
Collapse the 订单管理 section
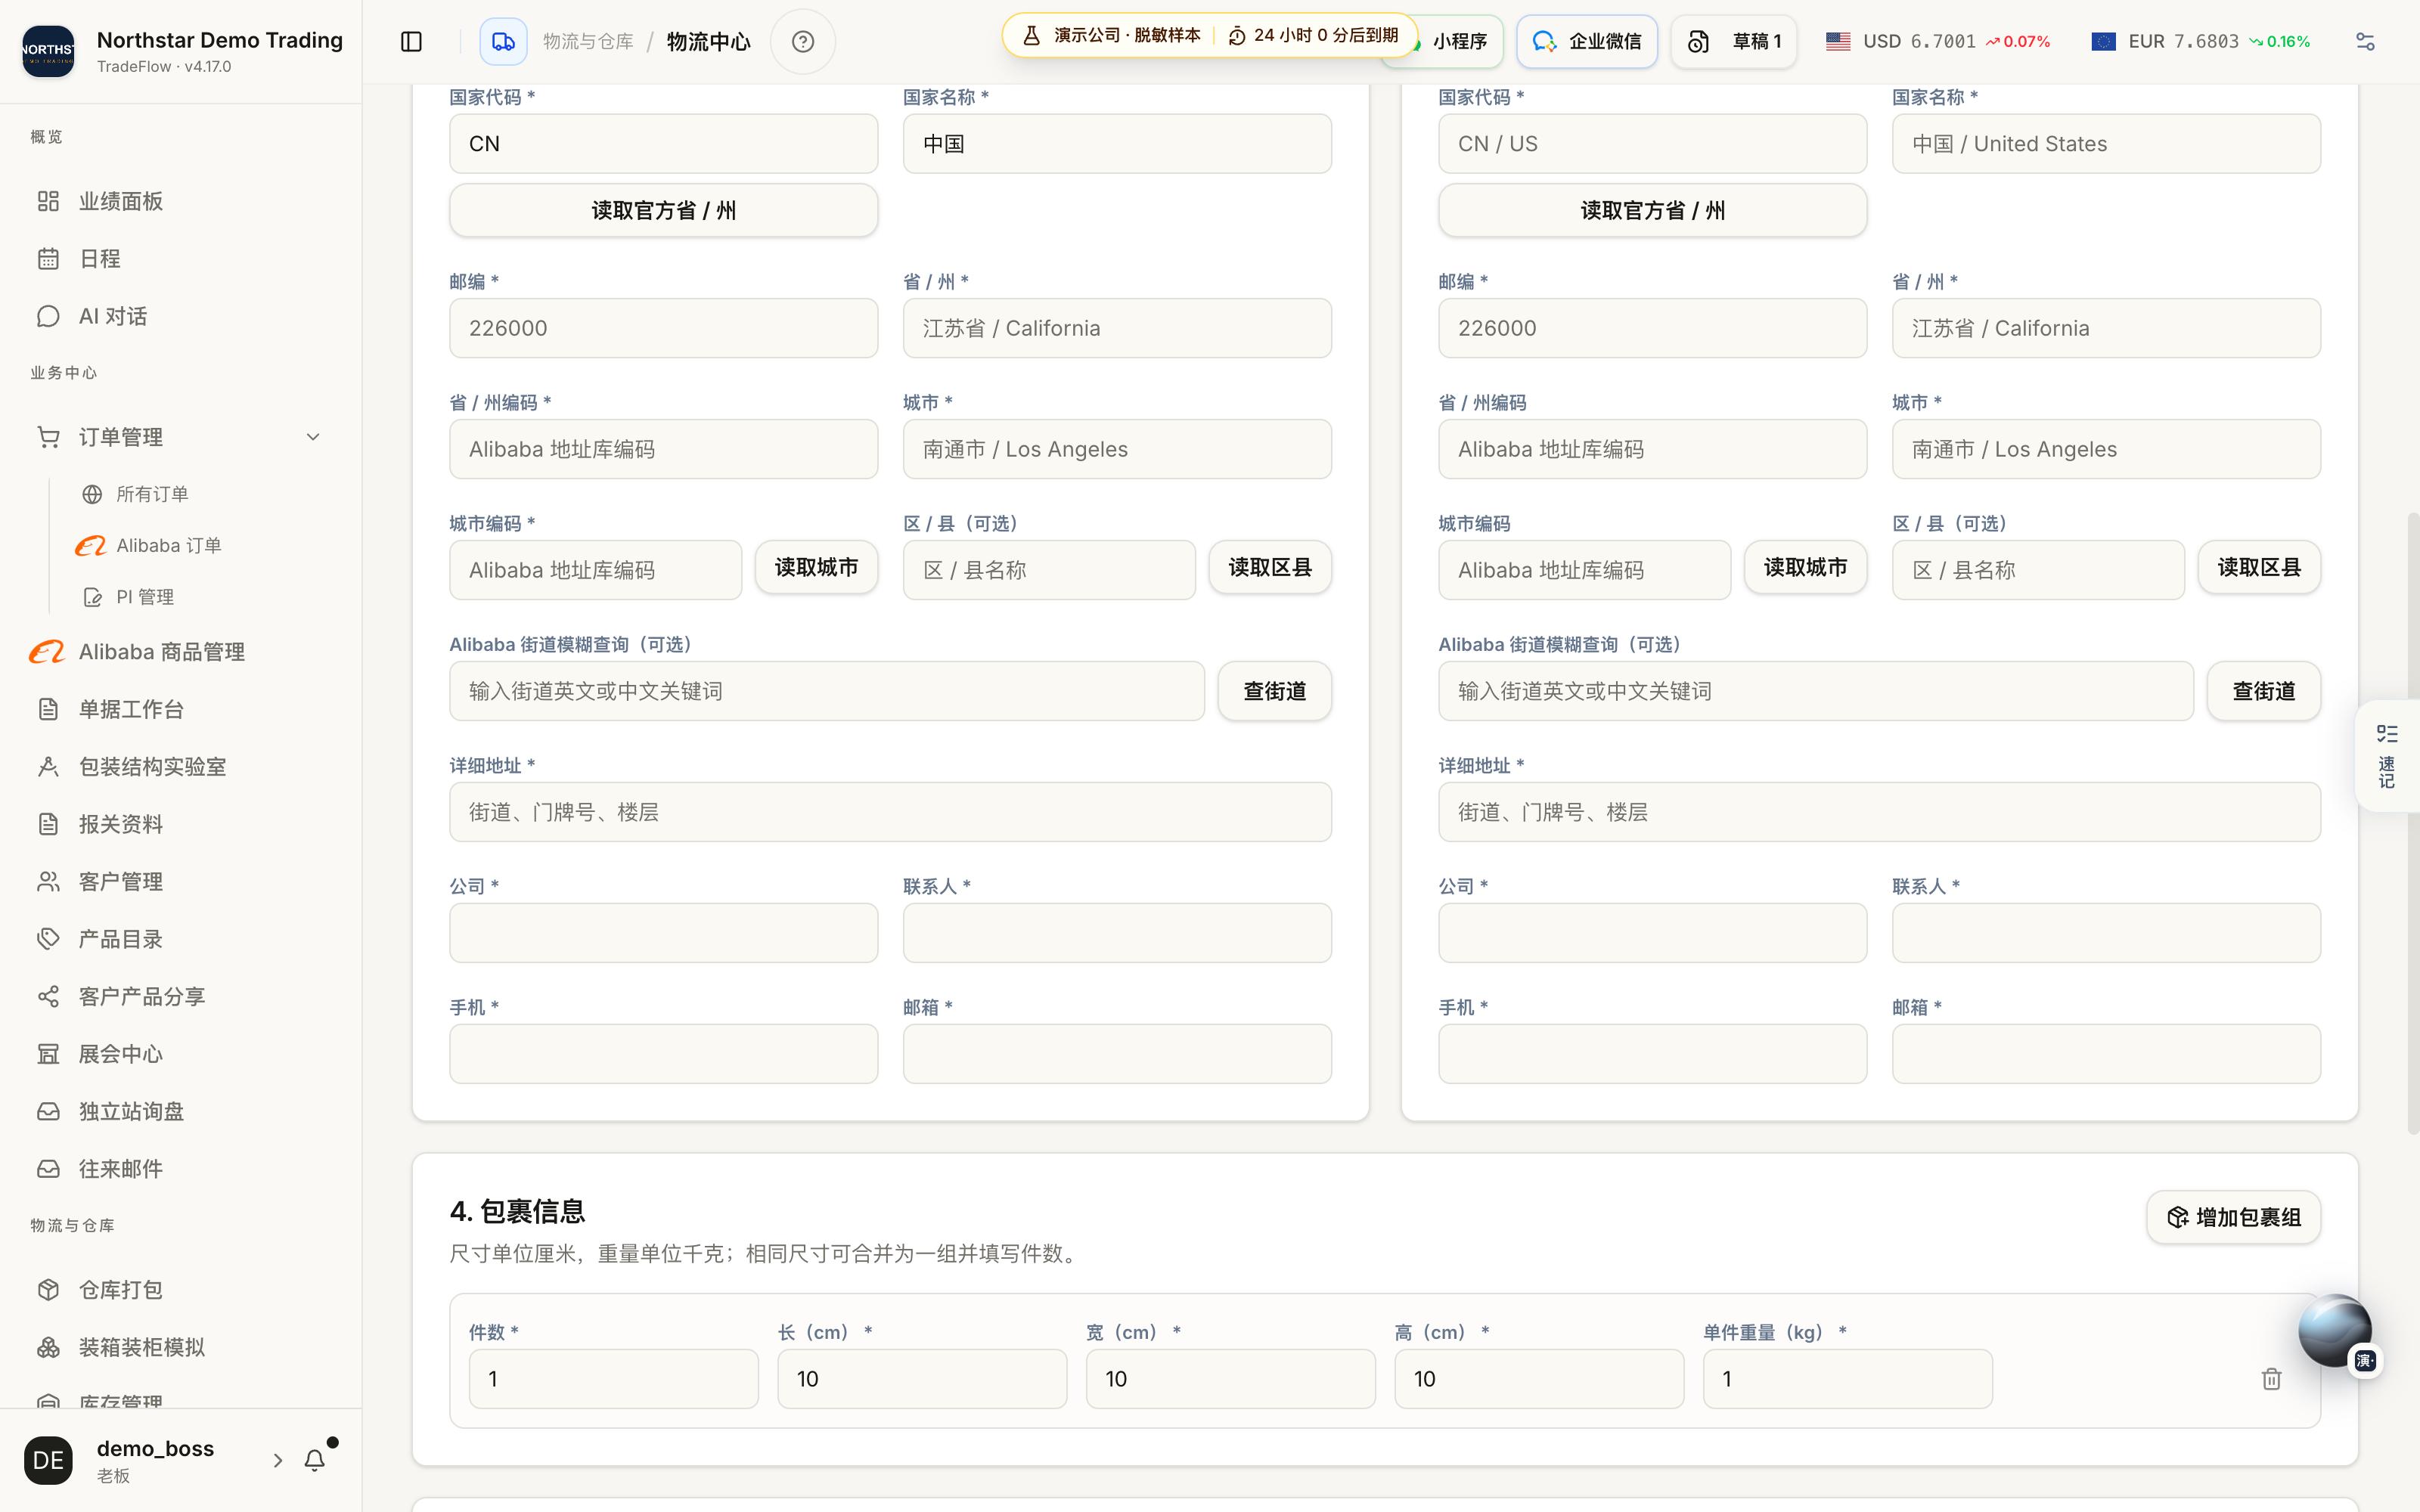pos(313,437)
